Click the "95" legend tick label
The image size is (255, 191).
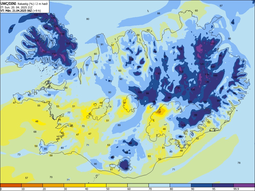(214, 189)
